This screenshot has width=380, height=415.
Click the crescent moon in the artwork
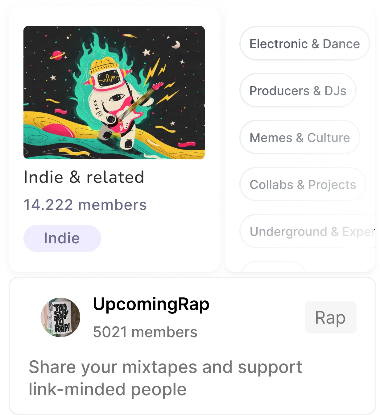click(x=176, y=45)
